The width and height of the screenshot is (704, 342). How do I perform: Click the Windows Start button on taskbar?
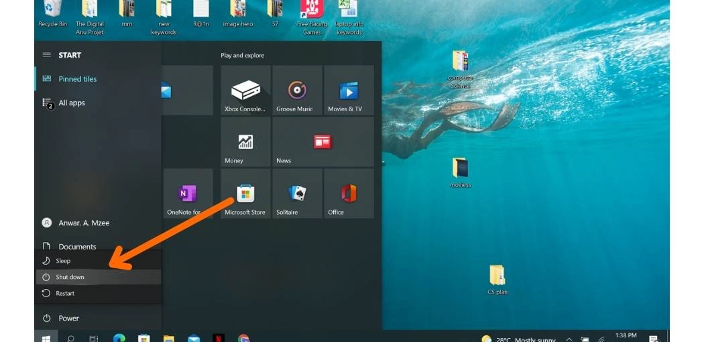coord(46,337)
